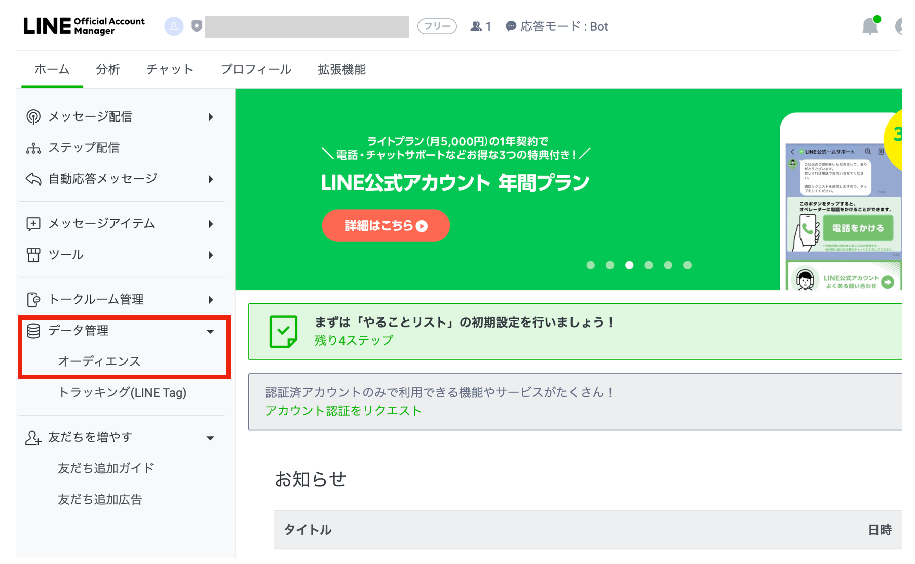Open the account profile avatar icon
The image size is (915, 564).
pyautogui.click(x=174, y=26)
